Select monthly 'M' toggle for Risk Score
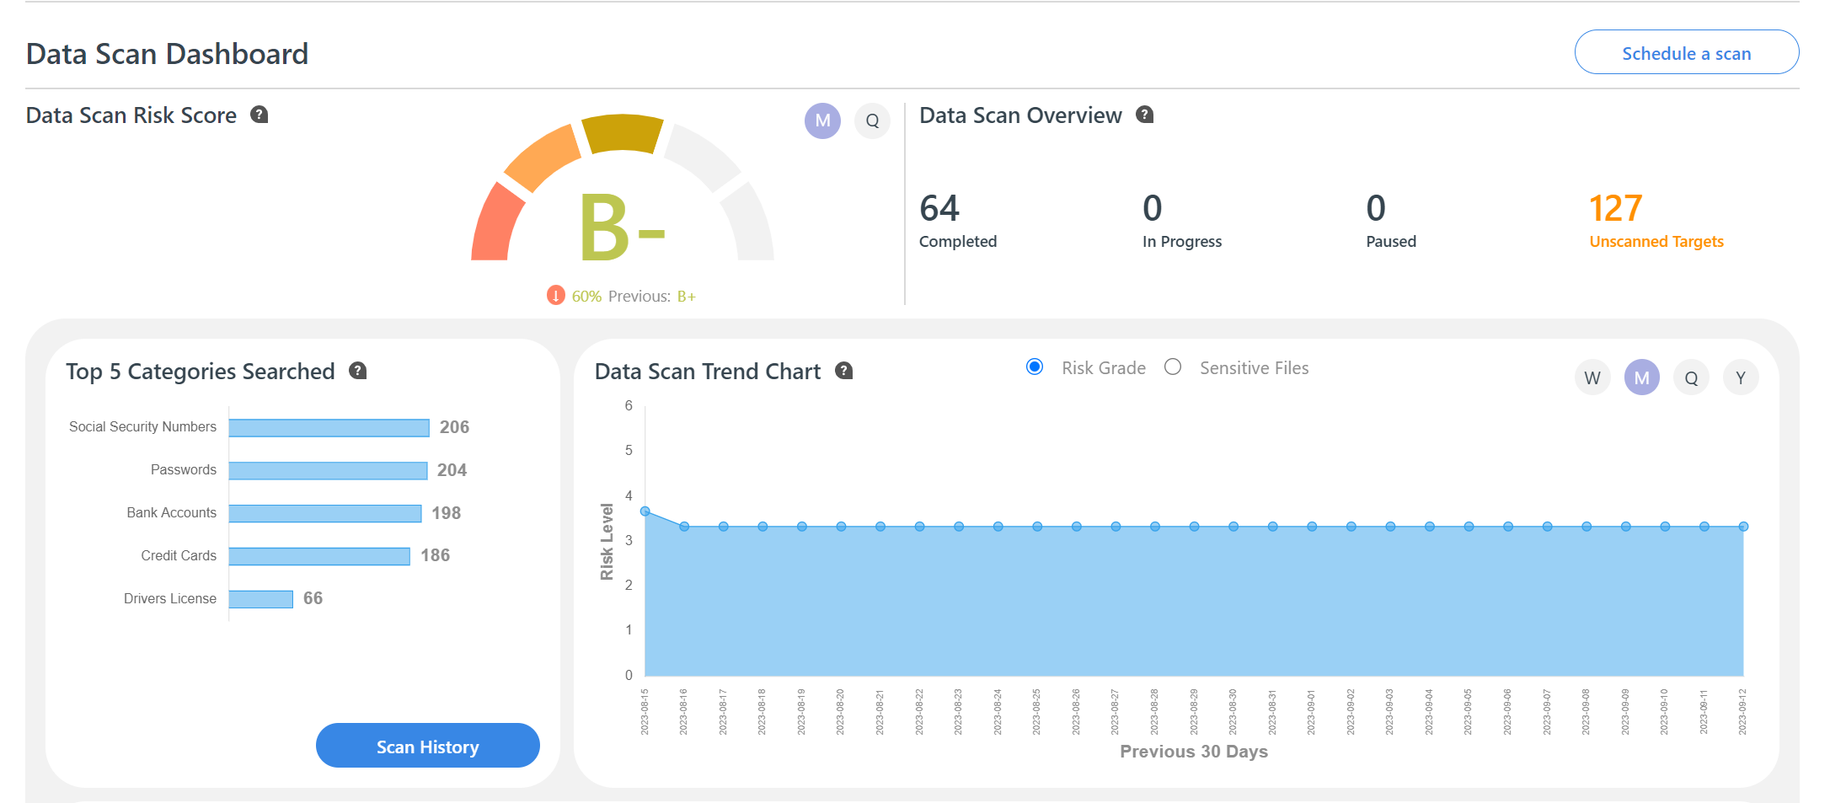Screen dimensions: 1830x803 point(822,120)
